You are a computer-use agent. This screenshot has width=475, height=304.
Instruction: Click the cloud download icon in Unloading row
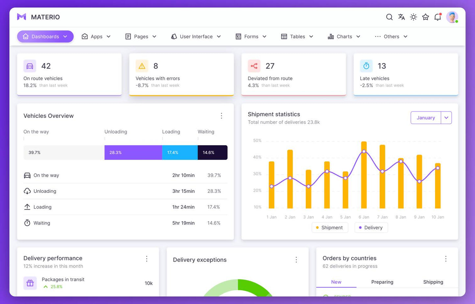point(27,191)
